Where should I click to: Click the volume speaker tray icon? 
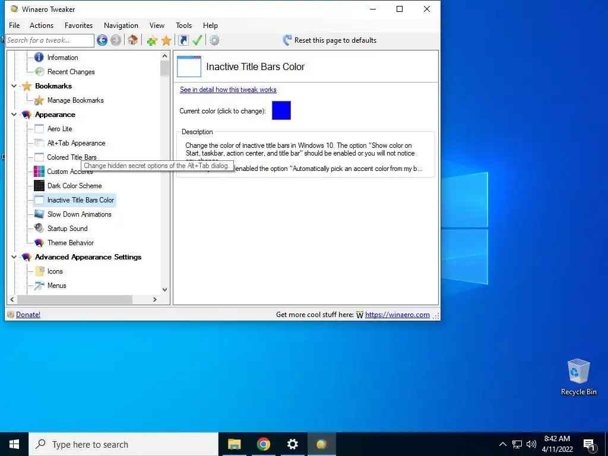(x=531, y=444)
